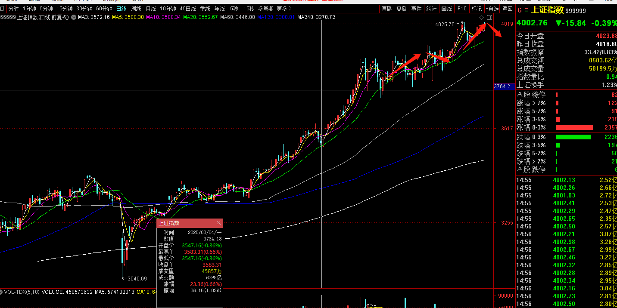This screenshot has width=617, height=308.
Task: Add to watchlist with +自选
Action: pos(492,9)
